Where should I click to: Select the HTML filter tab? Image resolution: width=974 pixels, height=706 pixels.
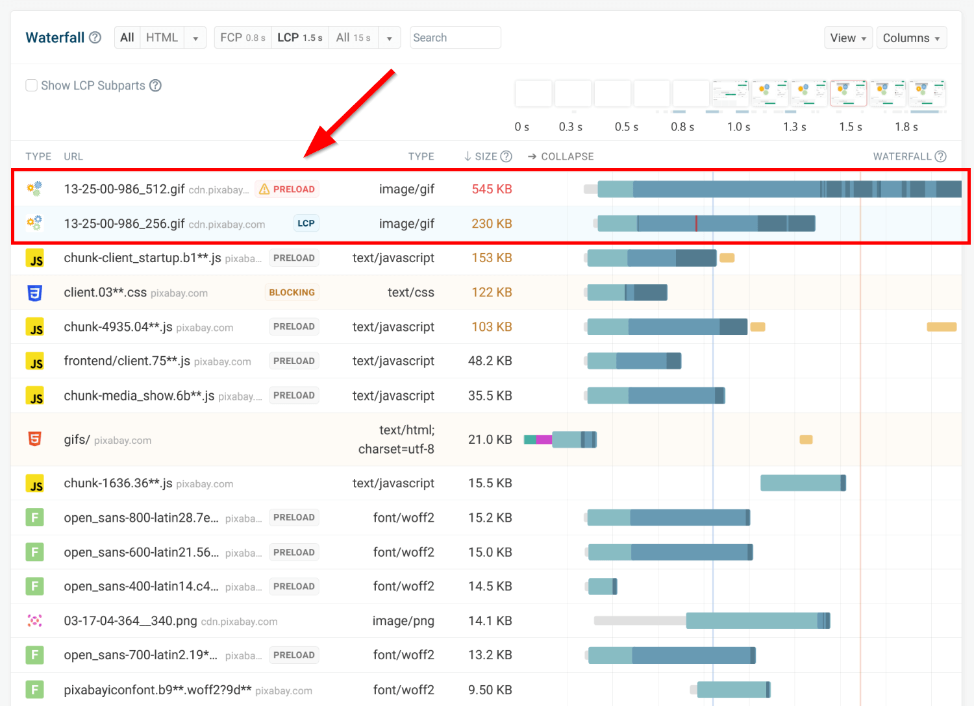coord(162,38)
